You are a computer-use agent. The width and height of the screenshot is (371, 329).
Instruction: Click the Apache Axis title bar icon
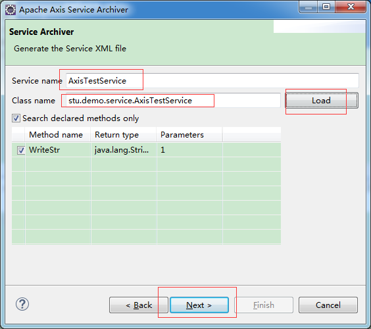point(11,10)
